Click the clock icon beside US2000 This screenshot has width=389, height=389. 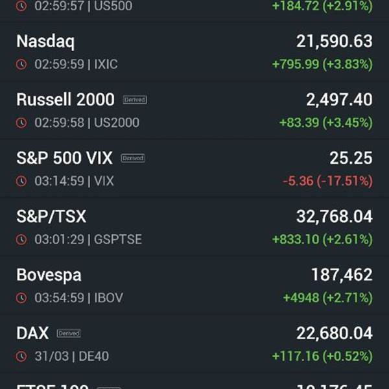click(21, 123)
